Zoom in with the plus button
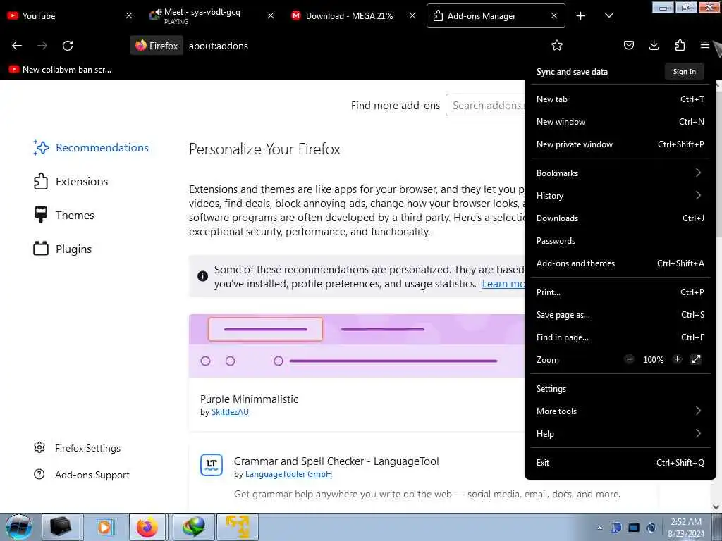The width and height of the screenshot is (722, 541). coord(677,359)
